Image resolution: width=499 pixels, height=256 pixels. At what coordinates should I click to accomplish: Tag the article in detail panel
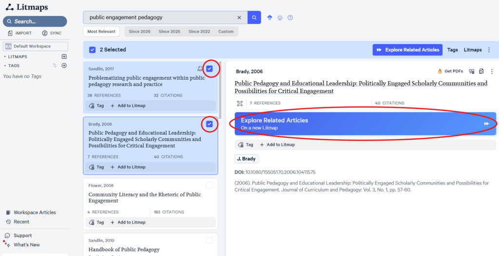246,145
